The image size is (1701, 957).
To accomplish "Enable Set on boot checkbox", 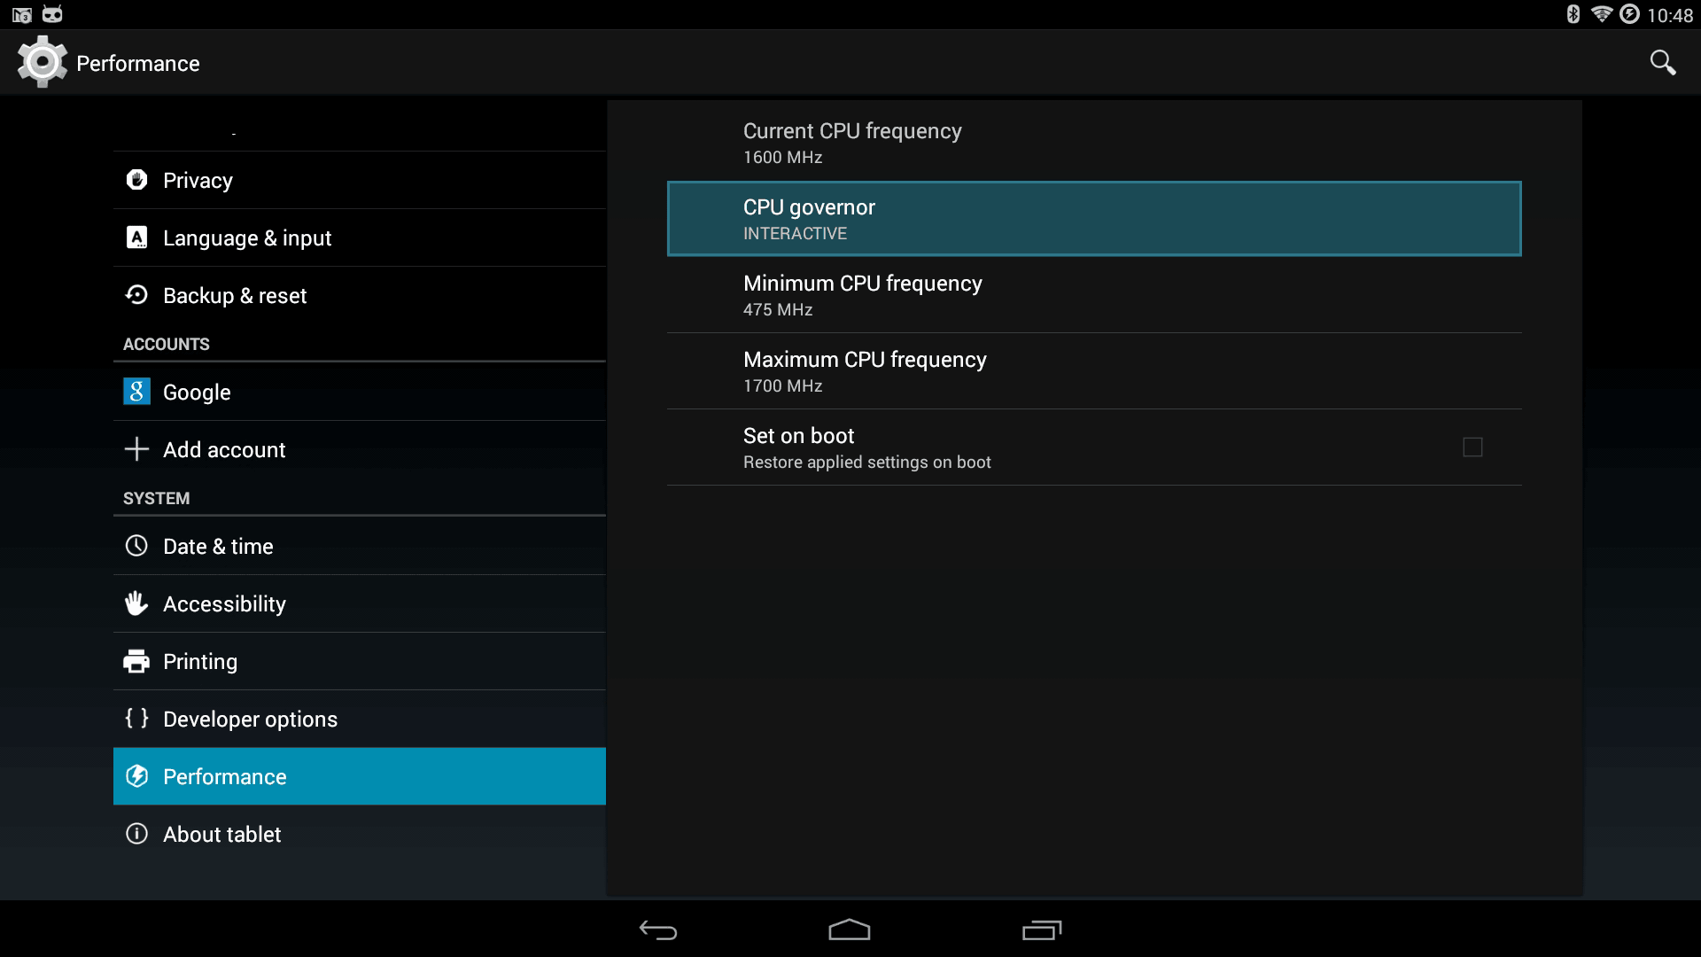I will pyautogui.click(x=1473, y=447).
